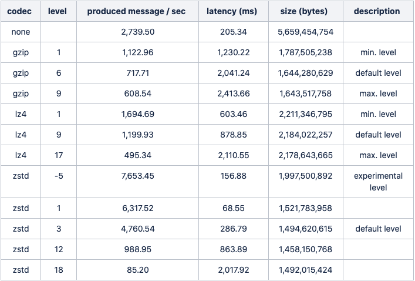Select the latency (ms) column header
The height and width of the screenshot is (281, 415).
232,11
